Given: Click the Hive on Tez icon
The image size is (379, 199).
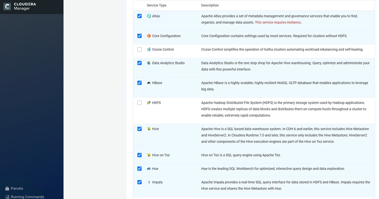Looking at the screenshot, I should 149,155.
